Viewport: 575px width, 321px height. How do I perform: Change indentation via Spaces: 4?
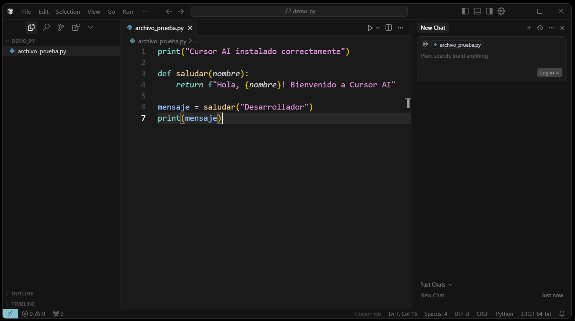pos(436,314)
